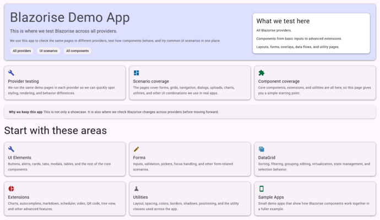Click 'This is not only a showcase' sentence

(131, 112)
